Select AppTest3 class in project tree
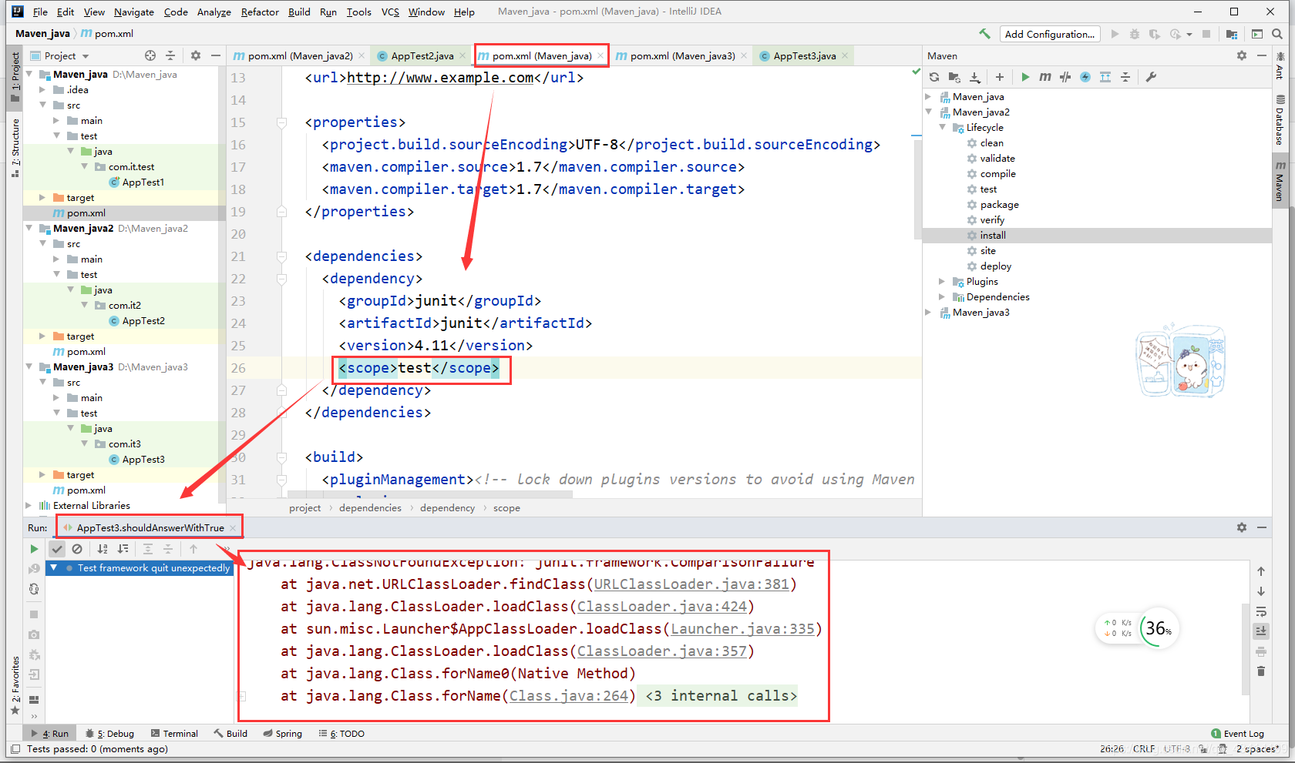 click(143, 460)
